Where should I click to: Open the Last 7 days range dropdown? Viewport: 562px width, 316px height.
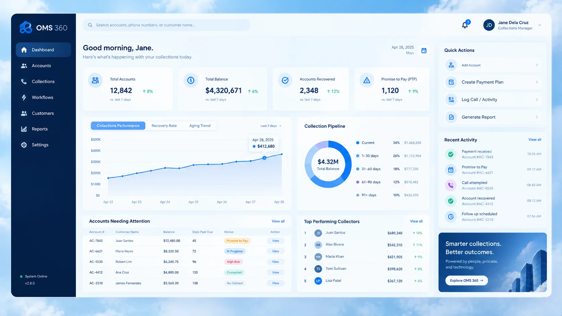tap(271, 126)
